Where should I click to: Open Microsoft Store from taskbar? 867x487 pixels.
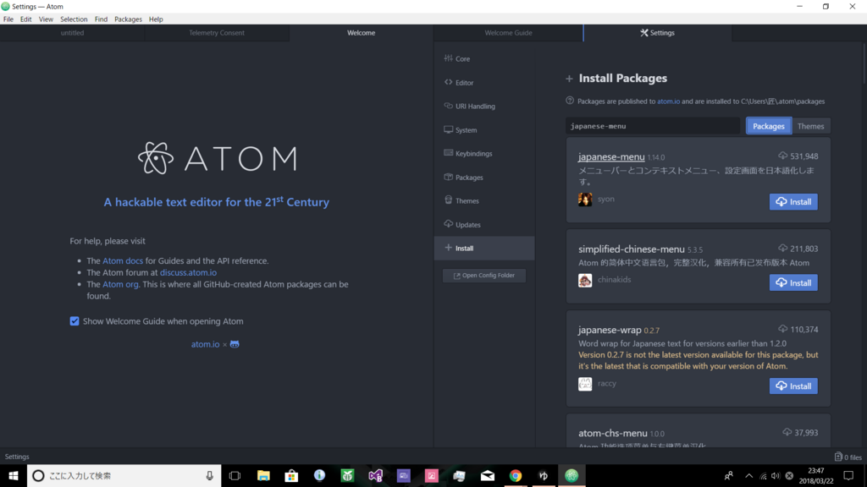click(x=291, y=475)
